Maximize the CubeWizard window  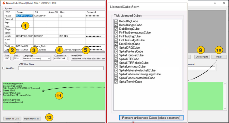pos(215,3)
